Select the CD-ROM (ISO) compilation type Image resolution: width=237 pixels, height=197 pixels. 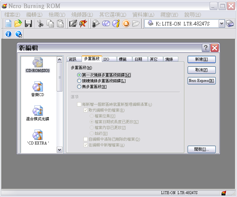(37, 65)
